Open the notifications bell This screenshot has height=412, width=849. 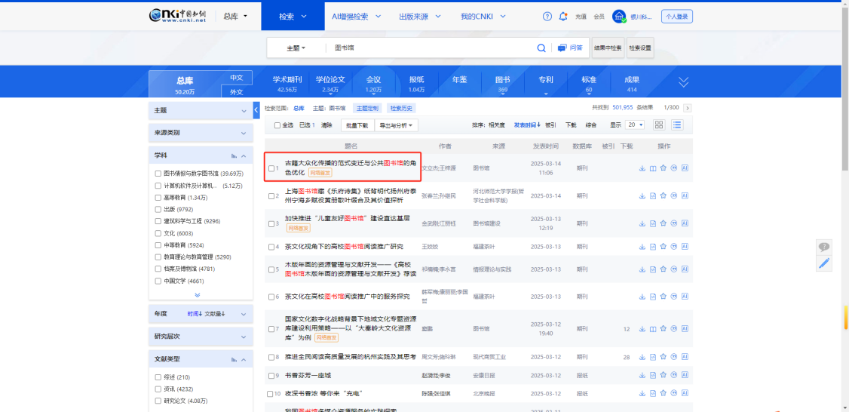coord(563,17)
